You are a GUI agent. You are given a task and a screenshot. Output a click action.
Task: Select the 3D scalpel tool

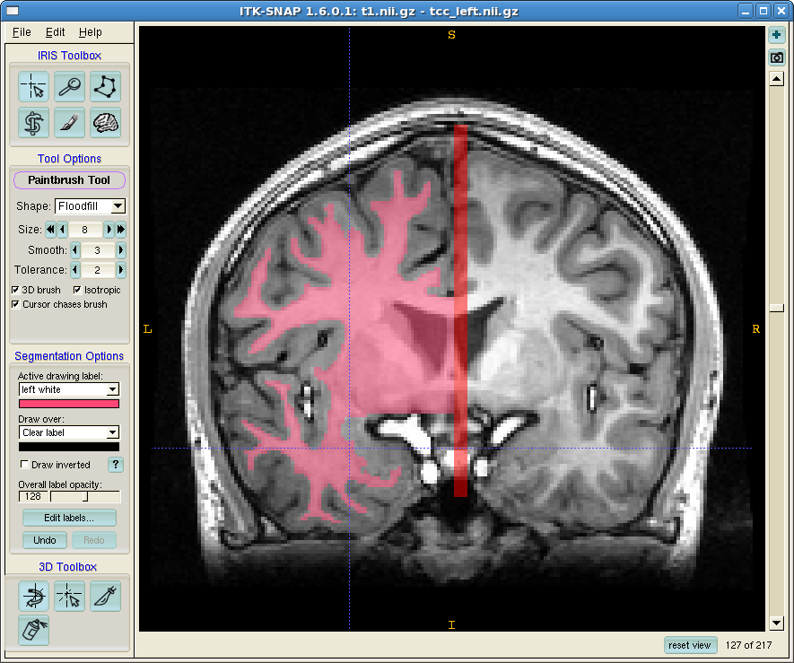coord(105,596)
